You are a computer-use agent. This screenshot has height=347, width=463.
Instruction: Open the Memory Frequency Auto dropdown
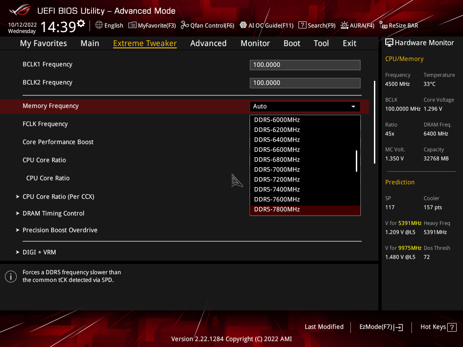(x=305, y=107)
